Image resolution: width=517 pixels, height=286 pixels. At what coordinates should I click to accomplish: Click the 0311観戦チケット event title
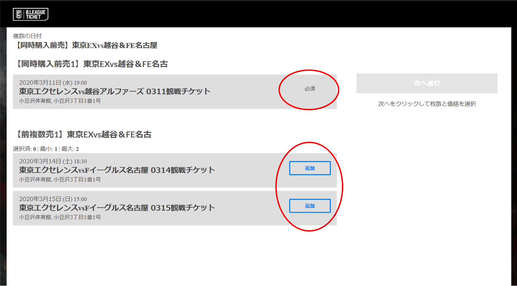(115, 91)
